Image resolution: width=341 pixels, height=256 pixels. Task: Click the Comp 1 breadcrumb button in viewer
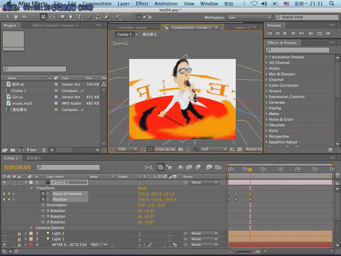[x=125, y=35]
